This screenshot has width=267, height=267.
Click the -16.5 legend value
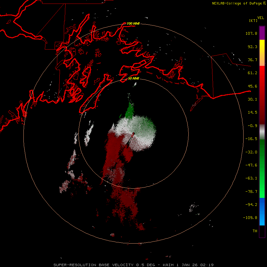click(x=251, y=139)
